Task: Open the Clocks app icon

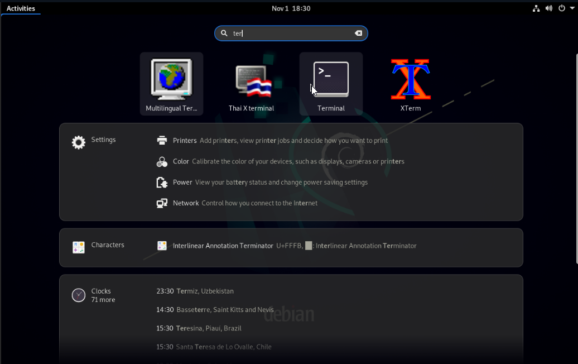Action: 79,295
